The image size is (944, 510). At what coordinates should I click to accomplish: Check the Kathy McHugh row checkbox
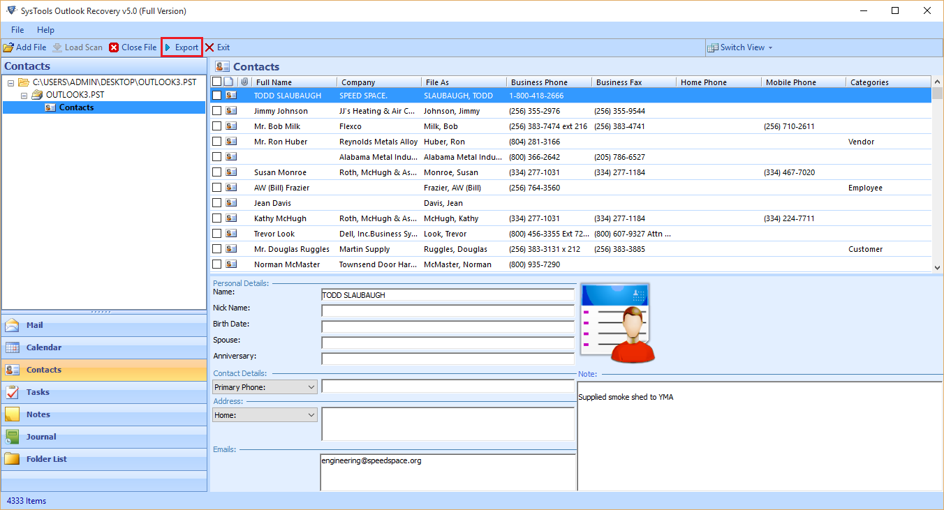point(216,218)
